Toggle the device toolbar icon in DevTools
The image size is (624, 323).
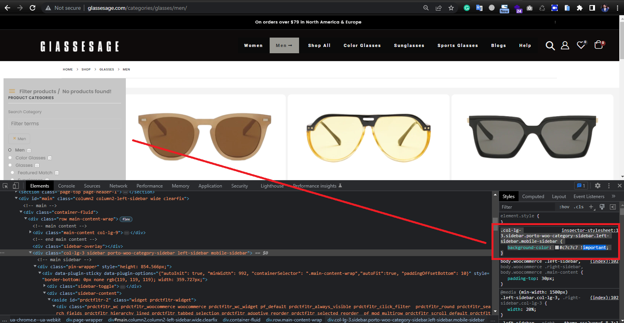pyautogui.click(x=16, y=186)
